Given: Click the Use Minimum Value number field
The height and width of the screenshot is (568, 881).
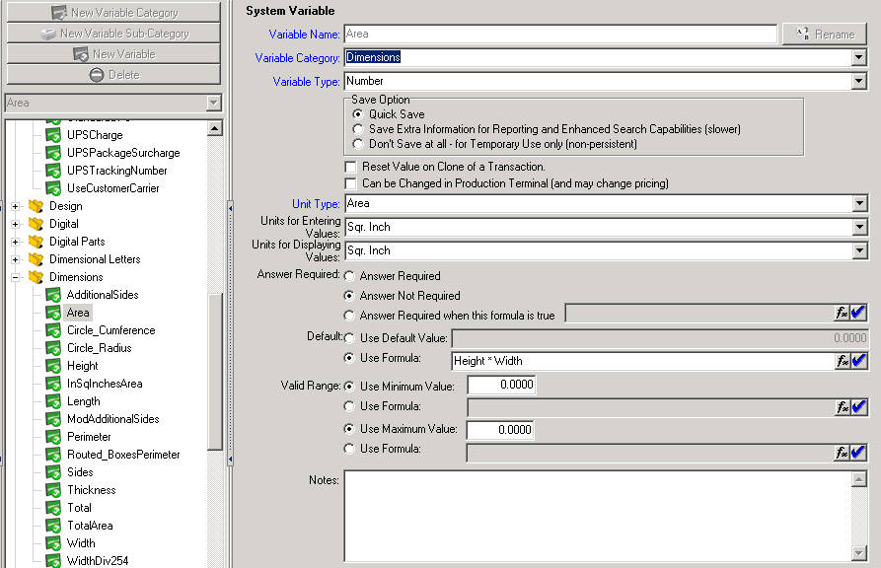Looking at the screenshot, I should pos(501,385).
